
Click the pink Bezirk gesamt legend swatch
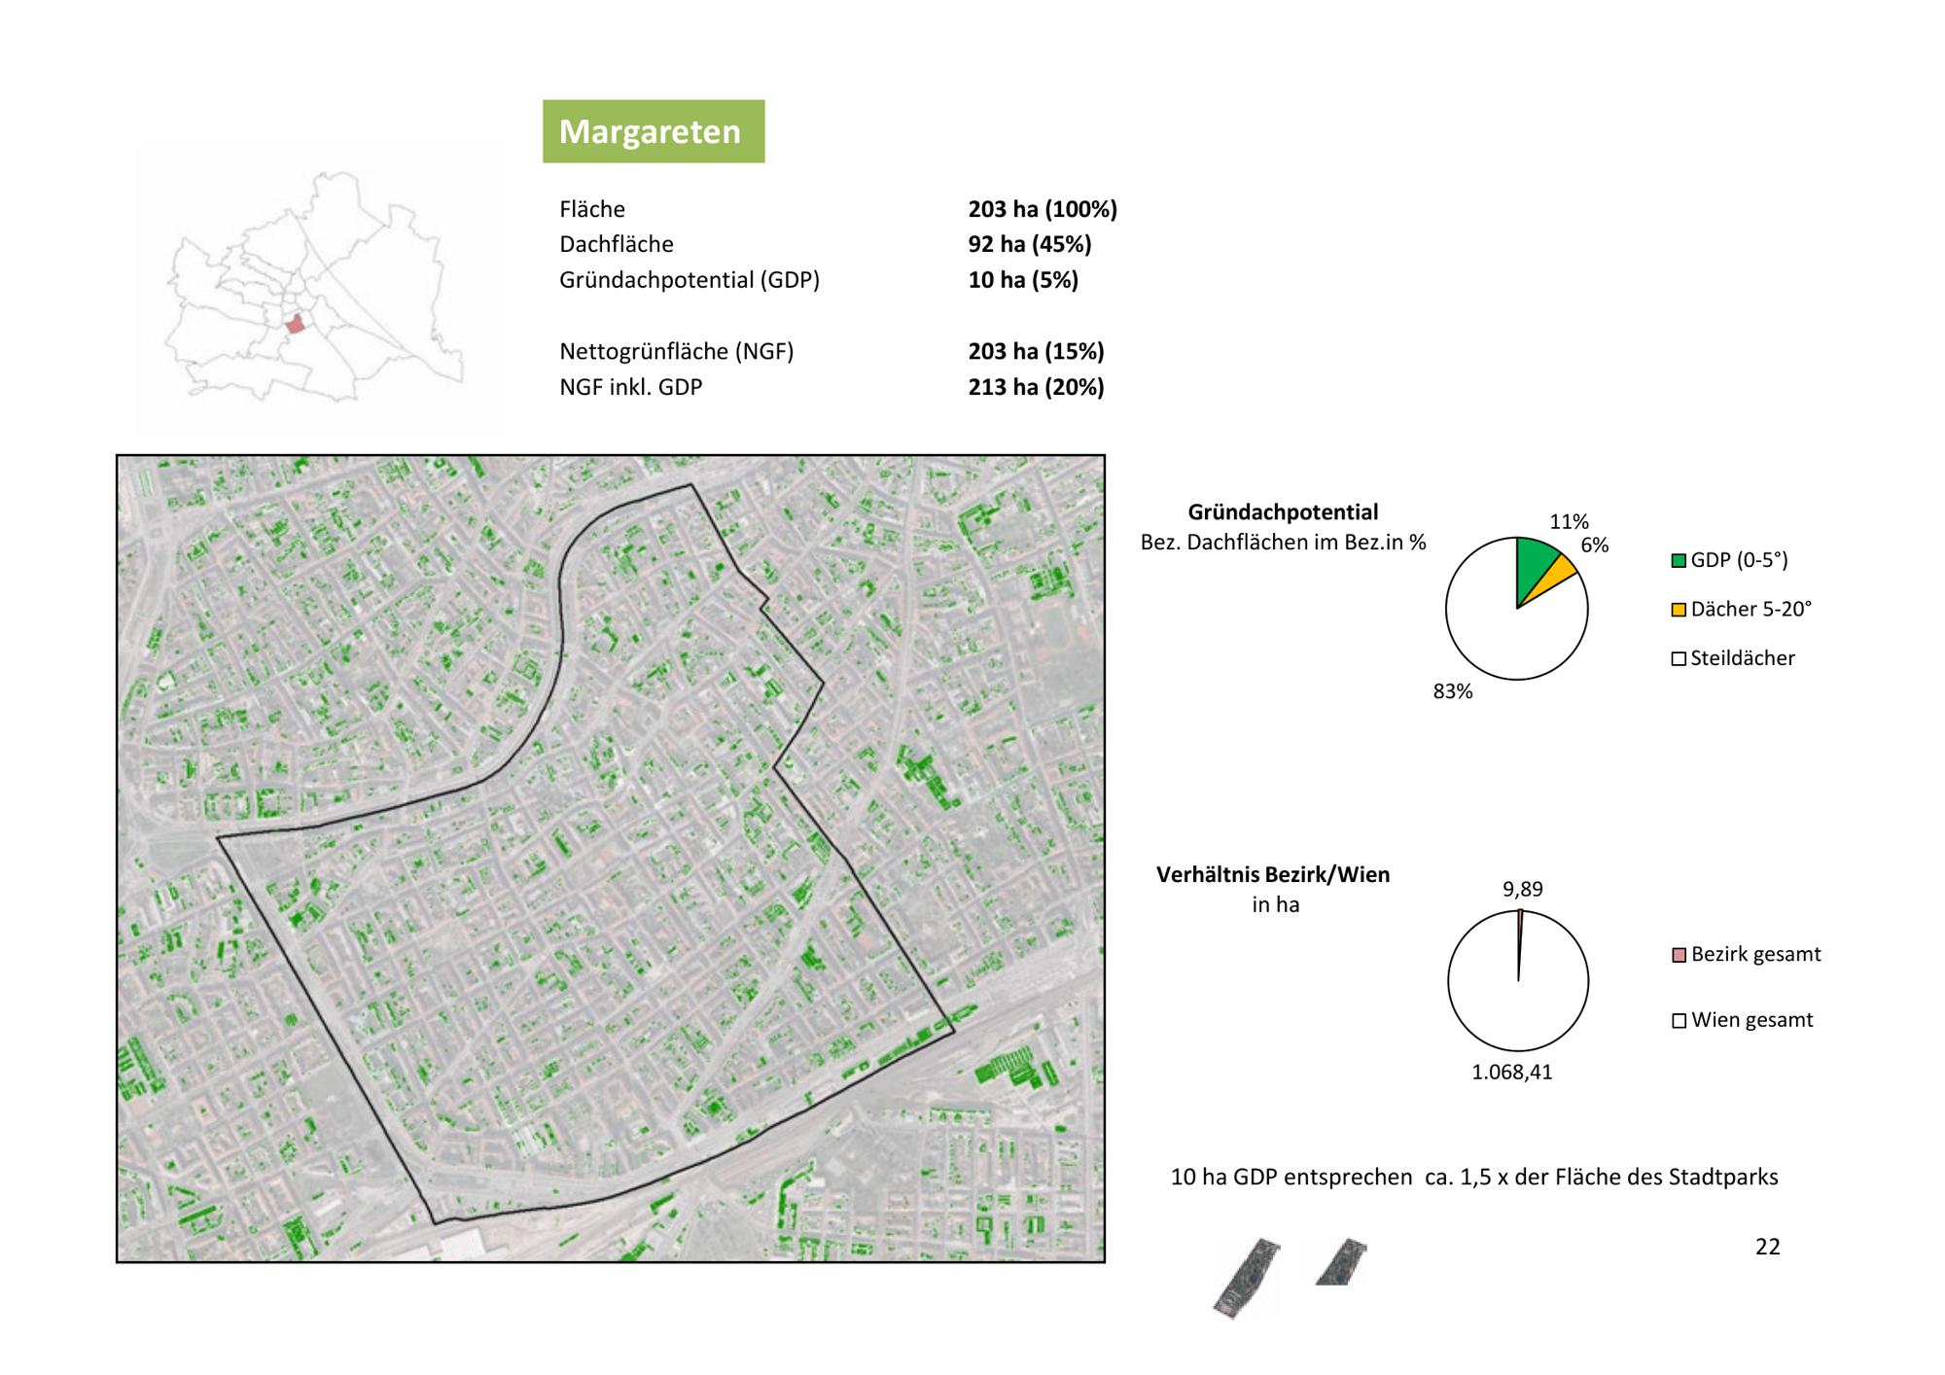(x=1679, y=955)
